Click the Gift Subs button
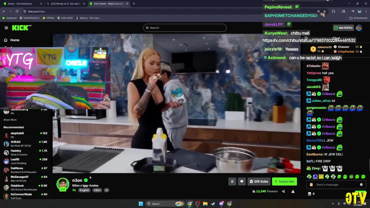The width and height of the screenshot is (370, 208). [x=259, y=181]
